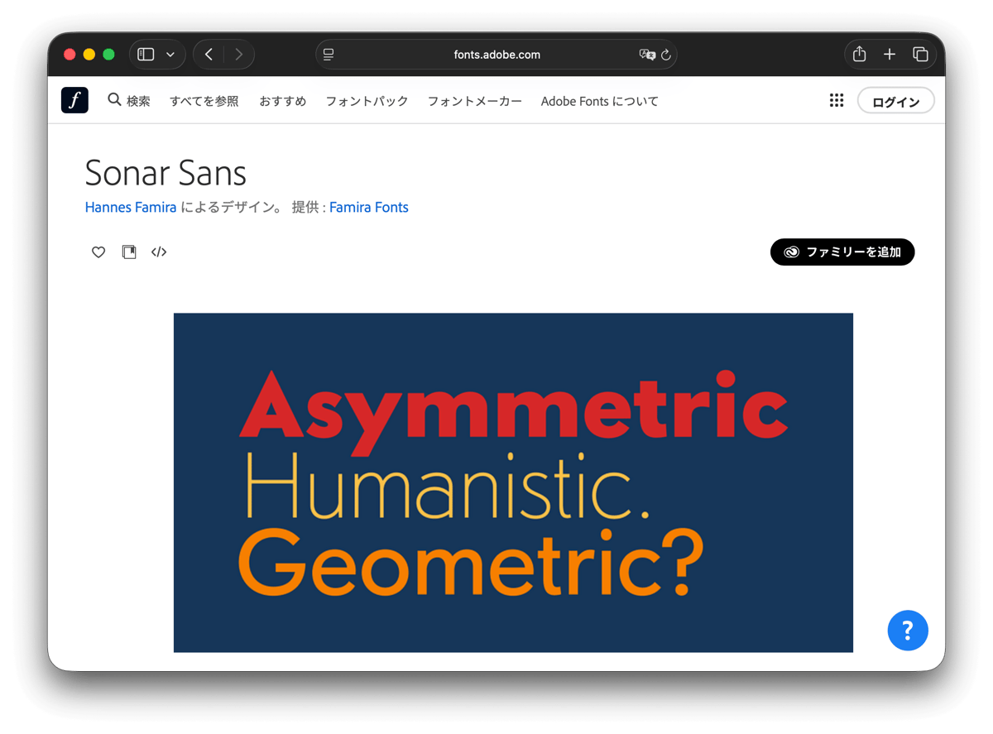Toggle the Safari sidebar icon
The width and height of the screenshot is (993, 734).
146,55
